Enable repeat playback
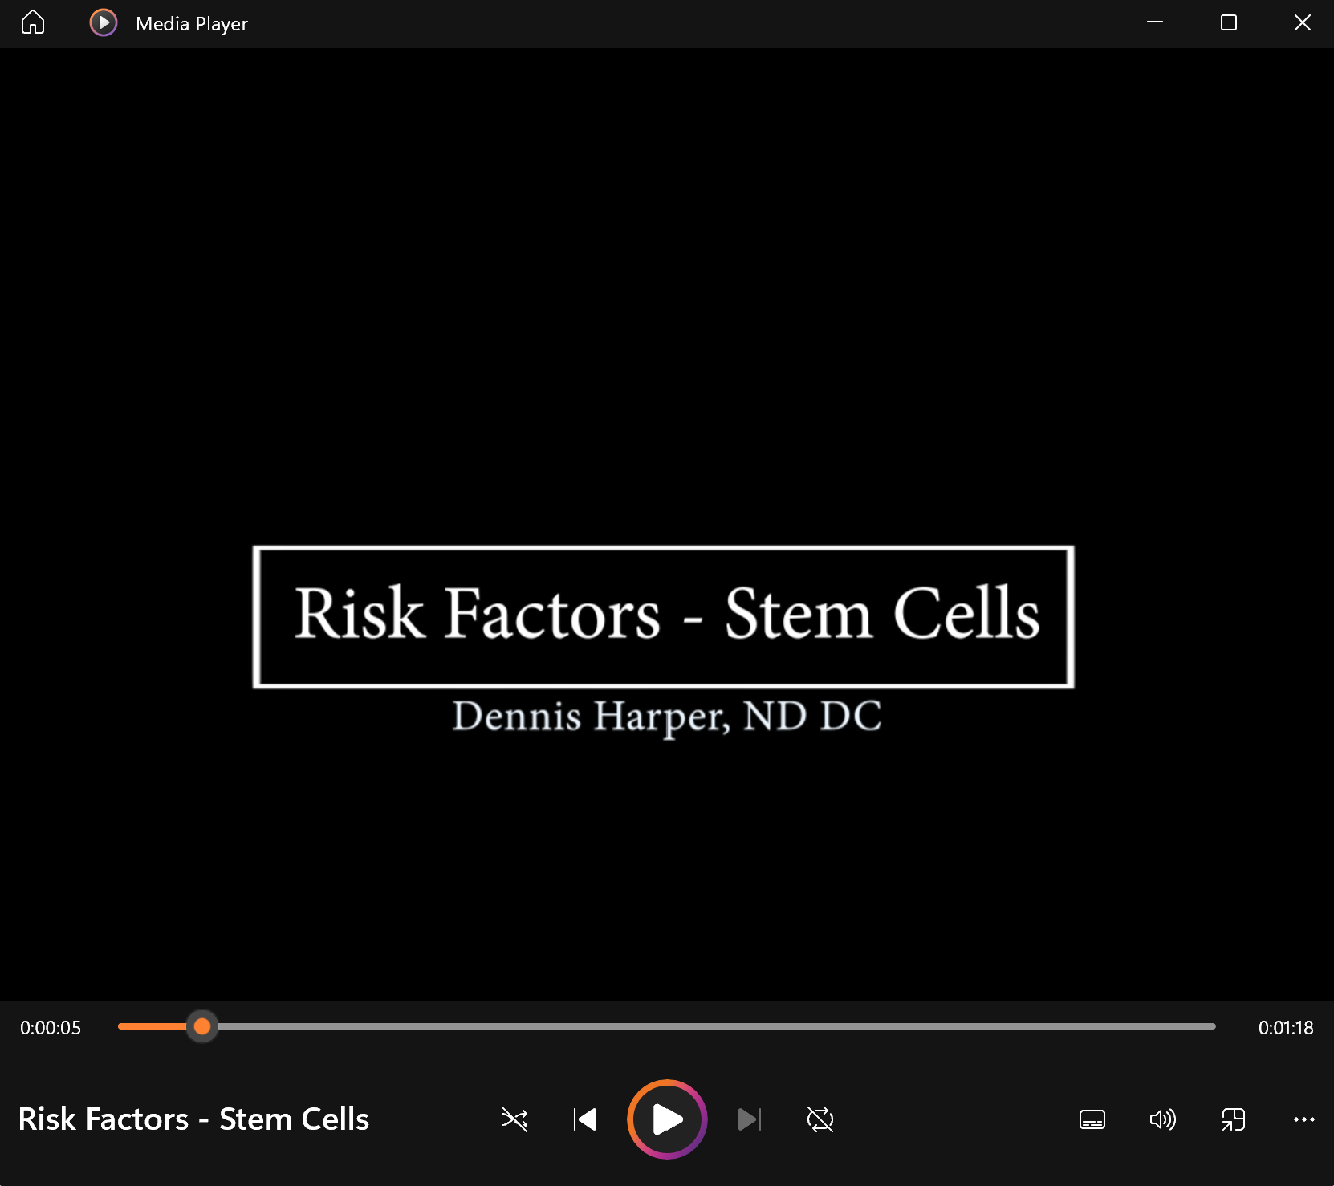Screen dimensions: 1334x1186 click(x=820, y=1119)
